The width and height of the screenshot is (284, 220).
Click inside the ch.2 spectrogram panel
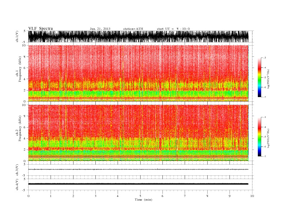click(x=138, y=133)
